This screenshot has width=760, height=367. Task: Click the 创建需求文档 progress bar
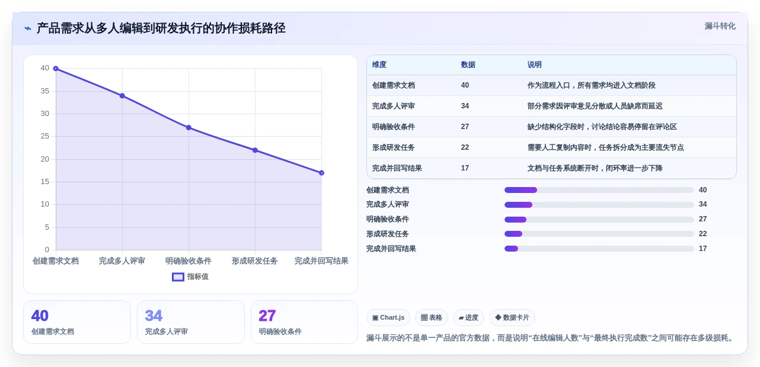(599, 190)
